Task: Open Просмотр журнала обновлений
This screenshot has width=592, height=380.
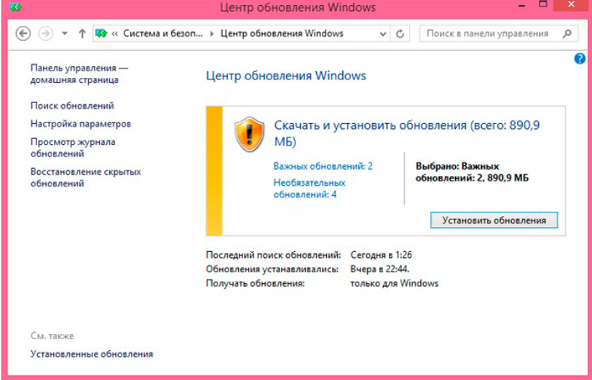Action: pos(73,148)
